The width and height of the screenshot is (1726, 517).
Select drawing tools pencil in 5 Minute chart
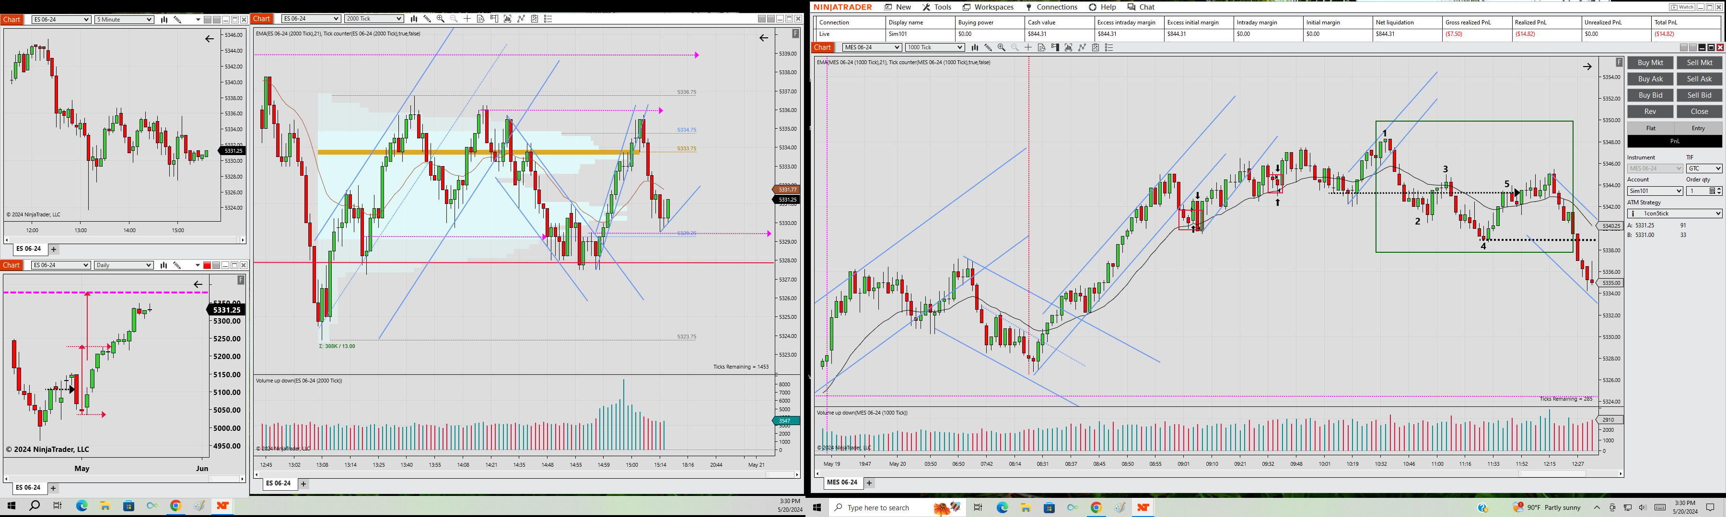point(177,20)
